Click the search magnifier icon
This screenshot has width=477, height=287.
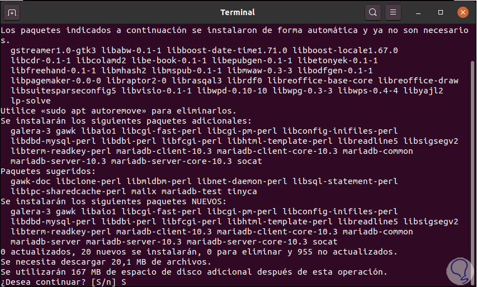coord(373,12)
